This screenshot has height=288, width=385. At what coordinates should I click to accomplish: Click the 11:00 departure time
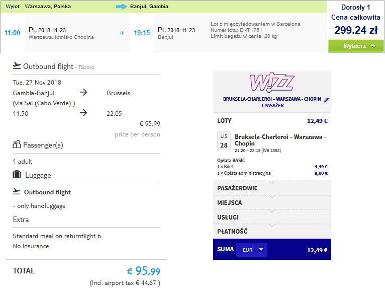[x=13, y=33]
